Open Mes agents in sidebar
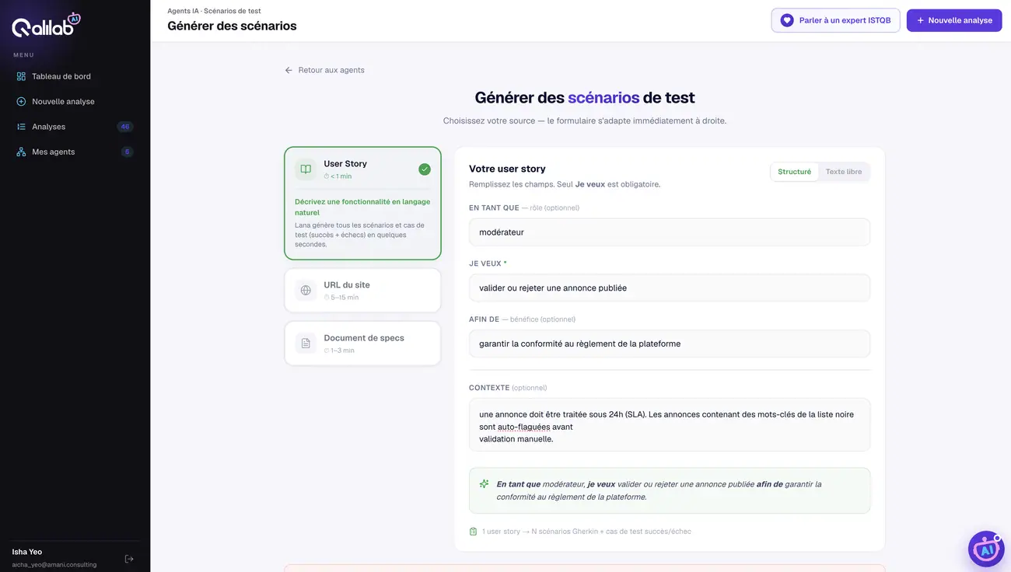Image resolution: width=1011 pixels, height=572 pixels. point(75,152)
